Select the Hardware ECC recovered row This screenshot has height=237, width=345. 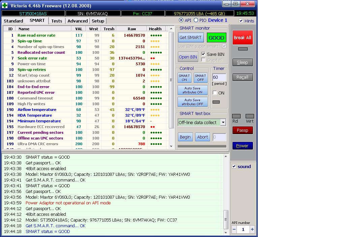click(86, 127)
